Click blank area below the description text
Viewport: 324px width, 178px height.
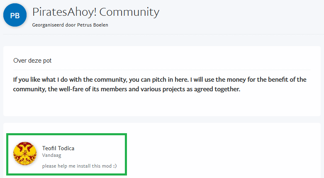coord(161,106)
